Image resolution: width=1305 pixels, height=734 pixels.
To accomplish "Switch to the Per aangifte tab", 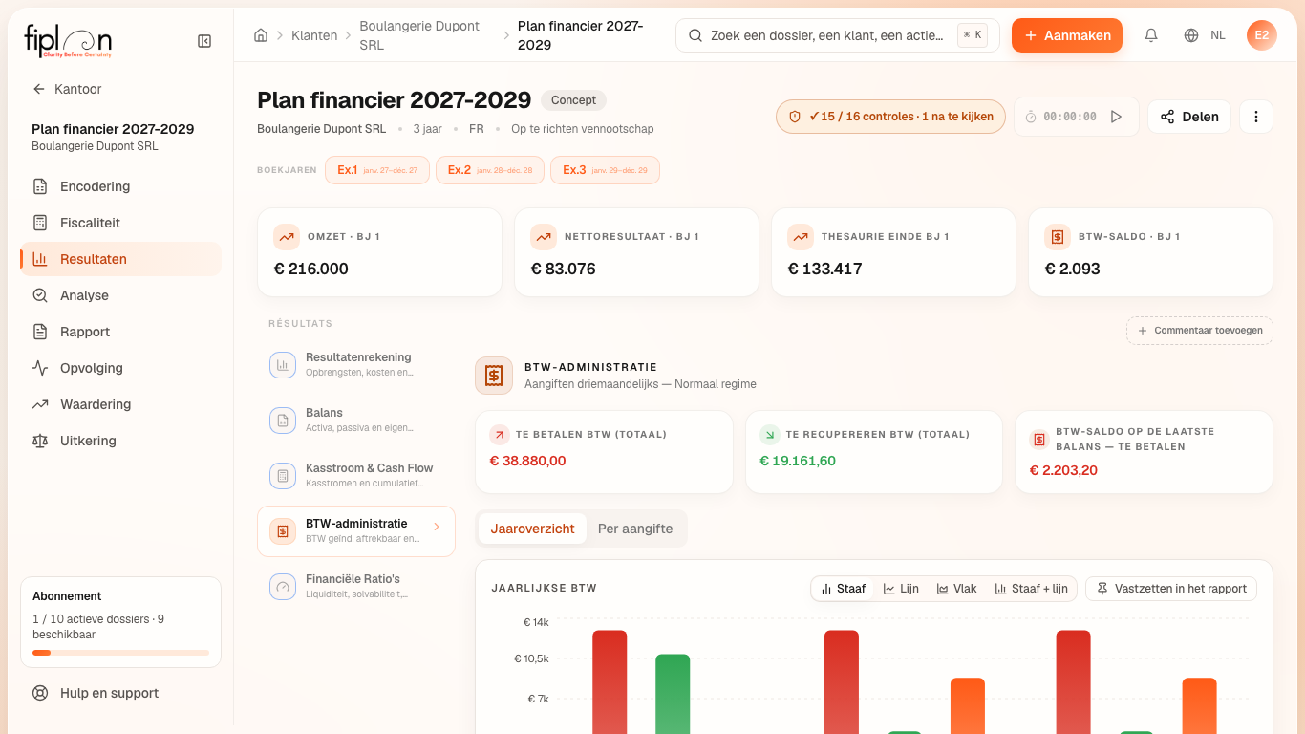I will click(x=635, y=529).
